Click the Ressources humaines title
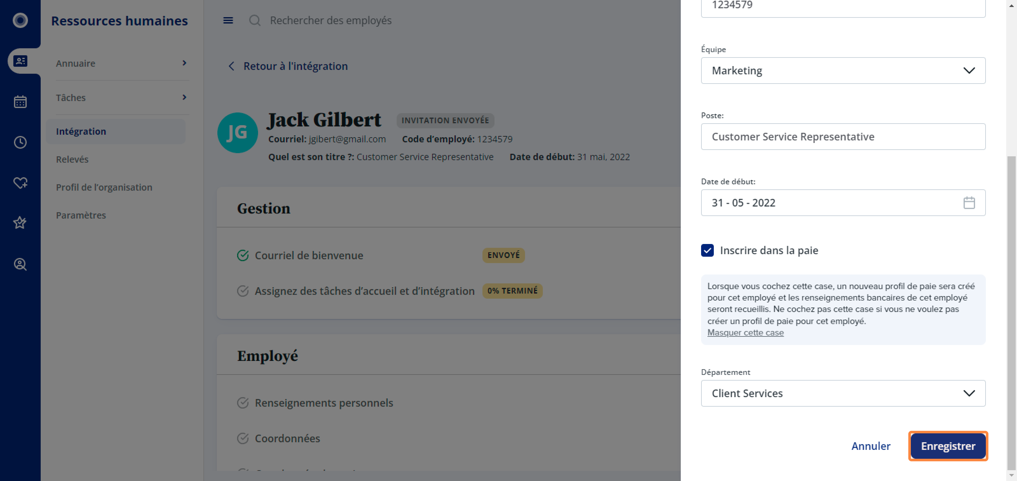 (x=119, y=21)
